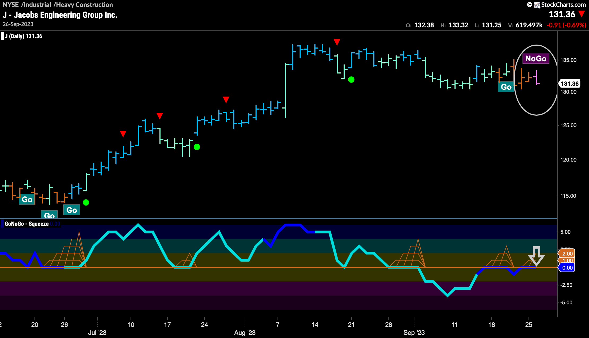Click the red triangle near July 7

(x=123, y=134)
